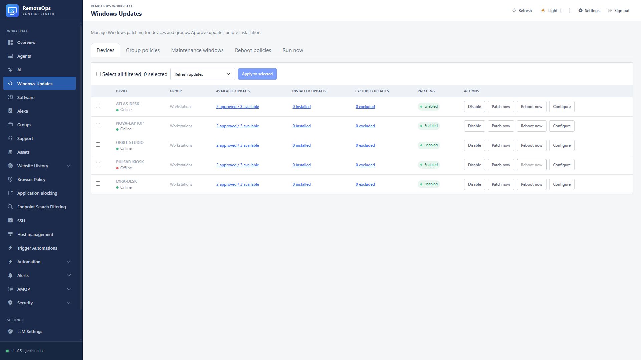Click the PULSAR-KIOSK device name
This screenshot has width=641, height=360.
coord(130,162)
